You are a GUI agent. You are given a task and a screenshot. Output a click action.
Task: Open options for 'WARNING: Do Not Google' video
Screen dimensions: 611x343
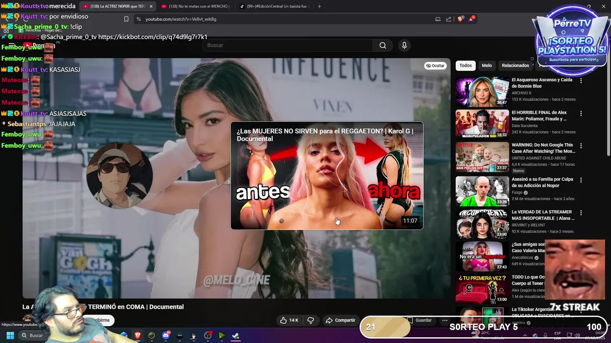[x=581, y=146]
